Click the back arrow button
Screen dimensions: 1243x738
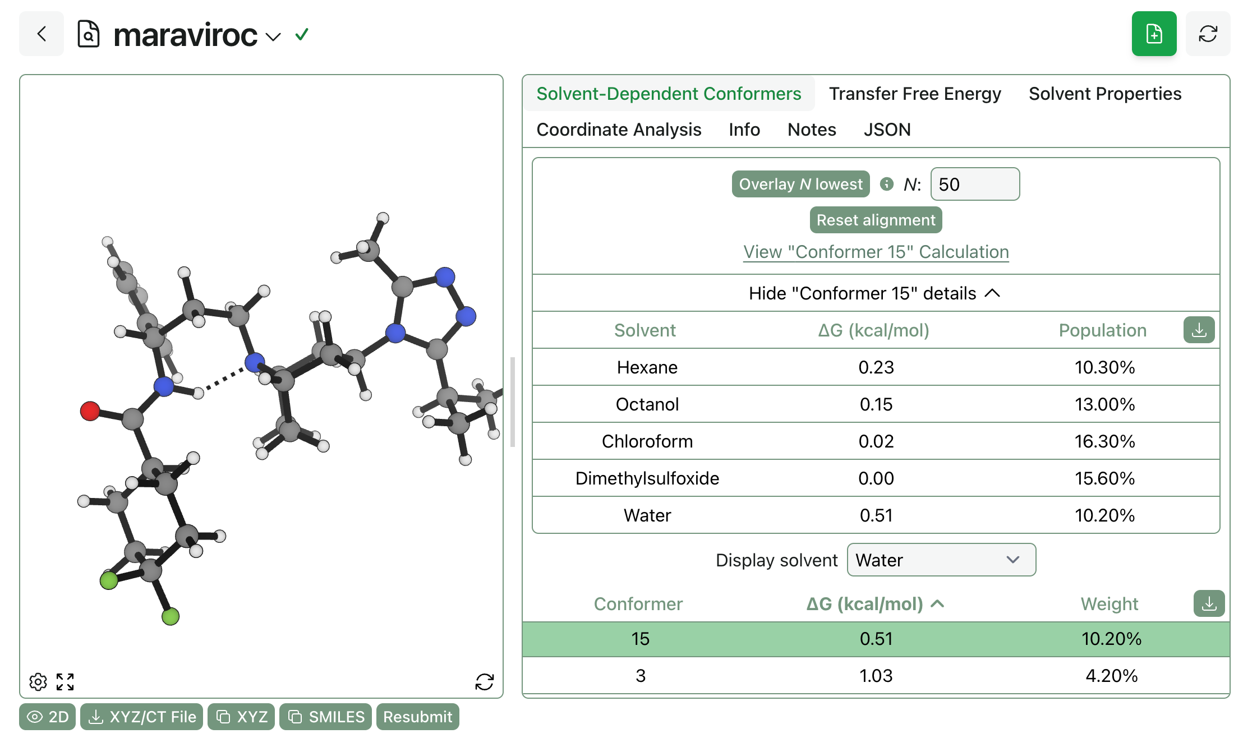tap(41, 34)
